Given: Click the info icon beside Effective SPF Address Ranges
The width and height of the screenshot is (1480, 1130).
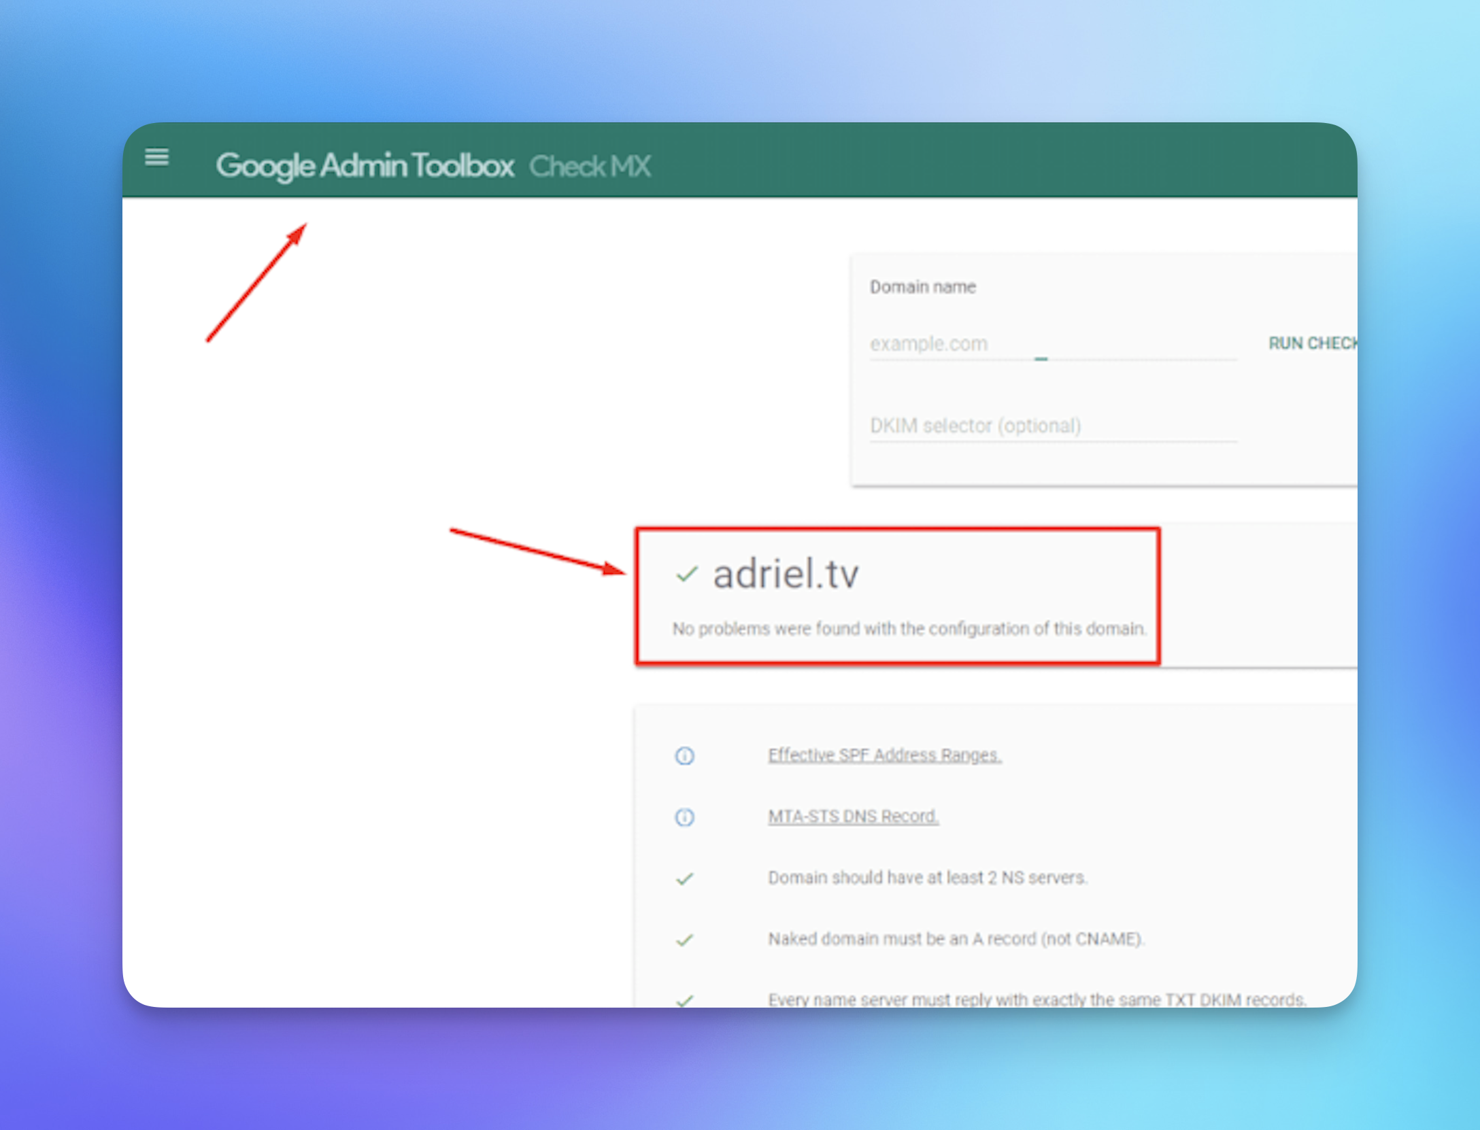Looking at the screenshot, I should pyautogui.click(x=684, y=755).
